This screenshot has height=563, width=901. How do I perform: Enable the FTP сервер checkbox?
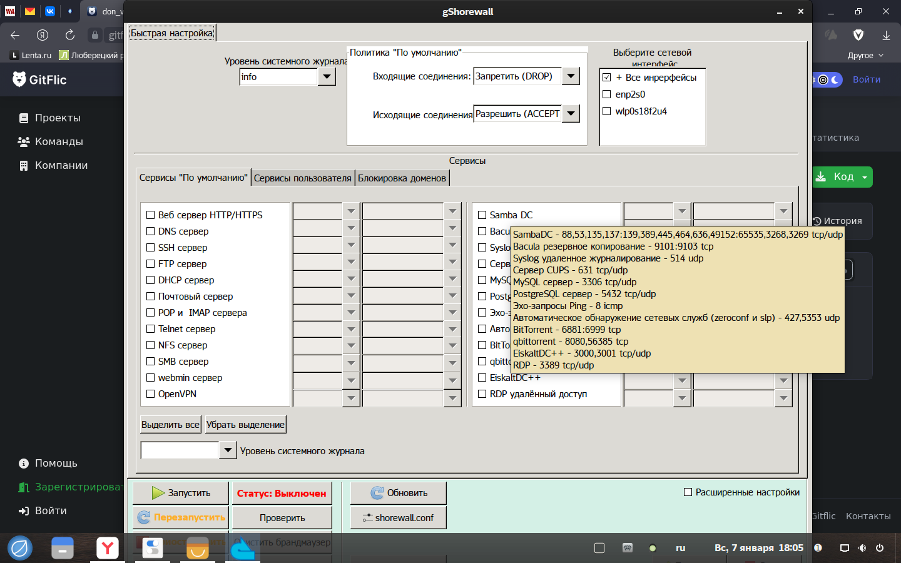click(x=150, y=264)
